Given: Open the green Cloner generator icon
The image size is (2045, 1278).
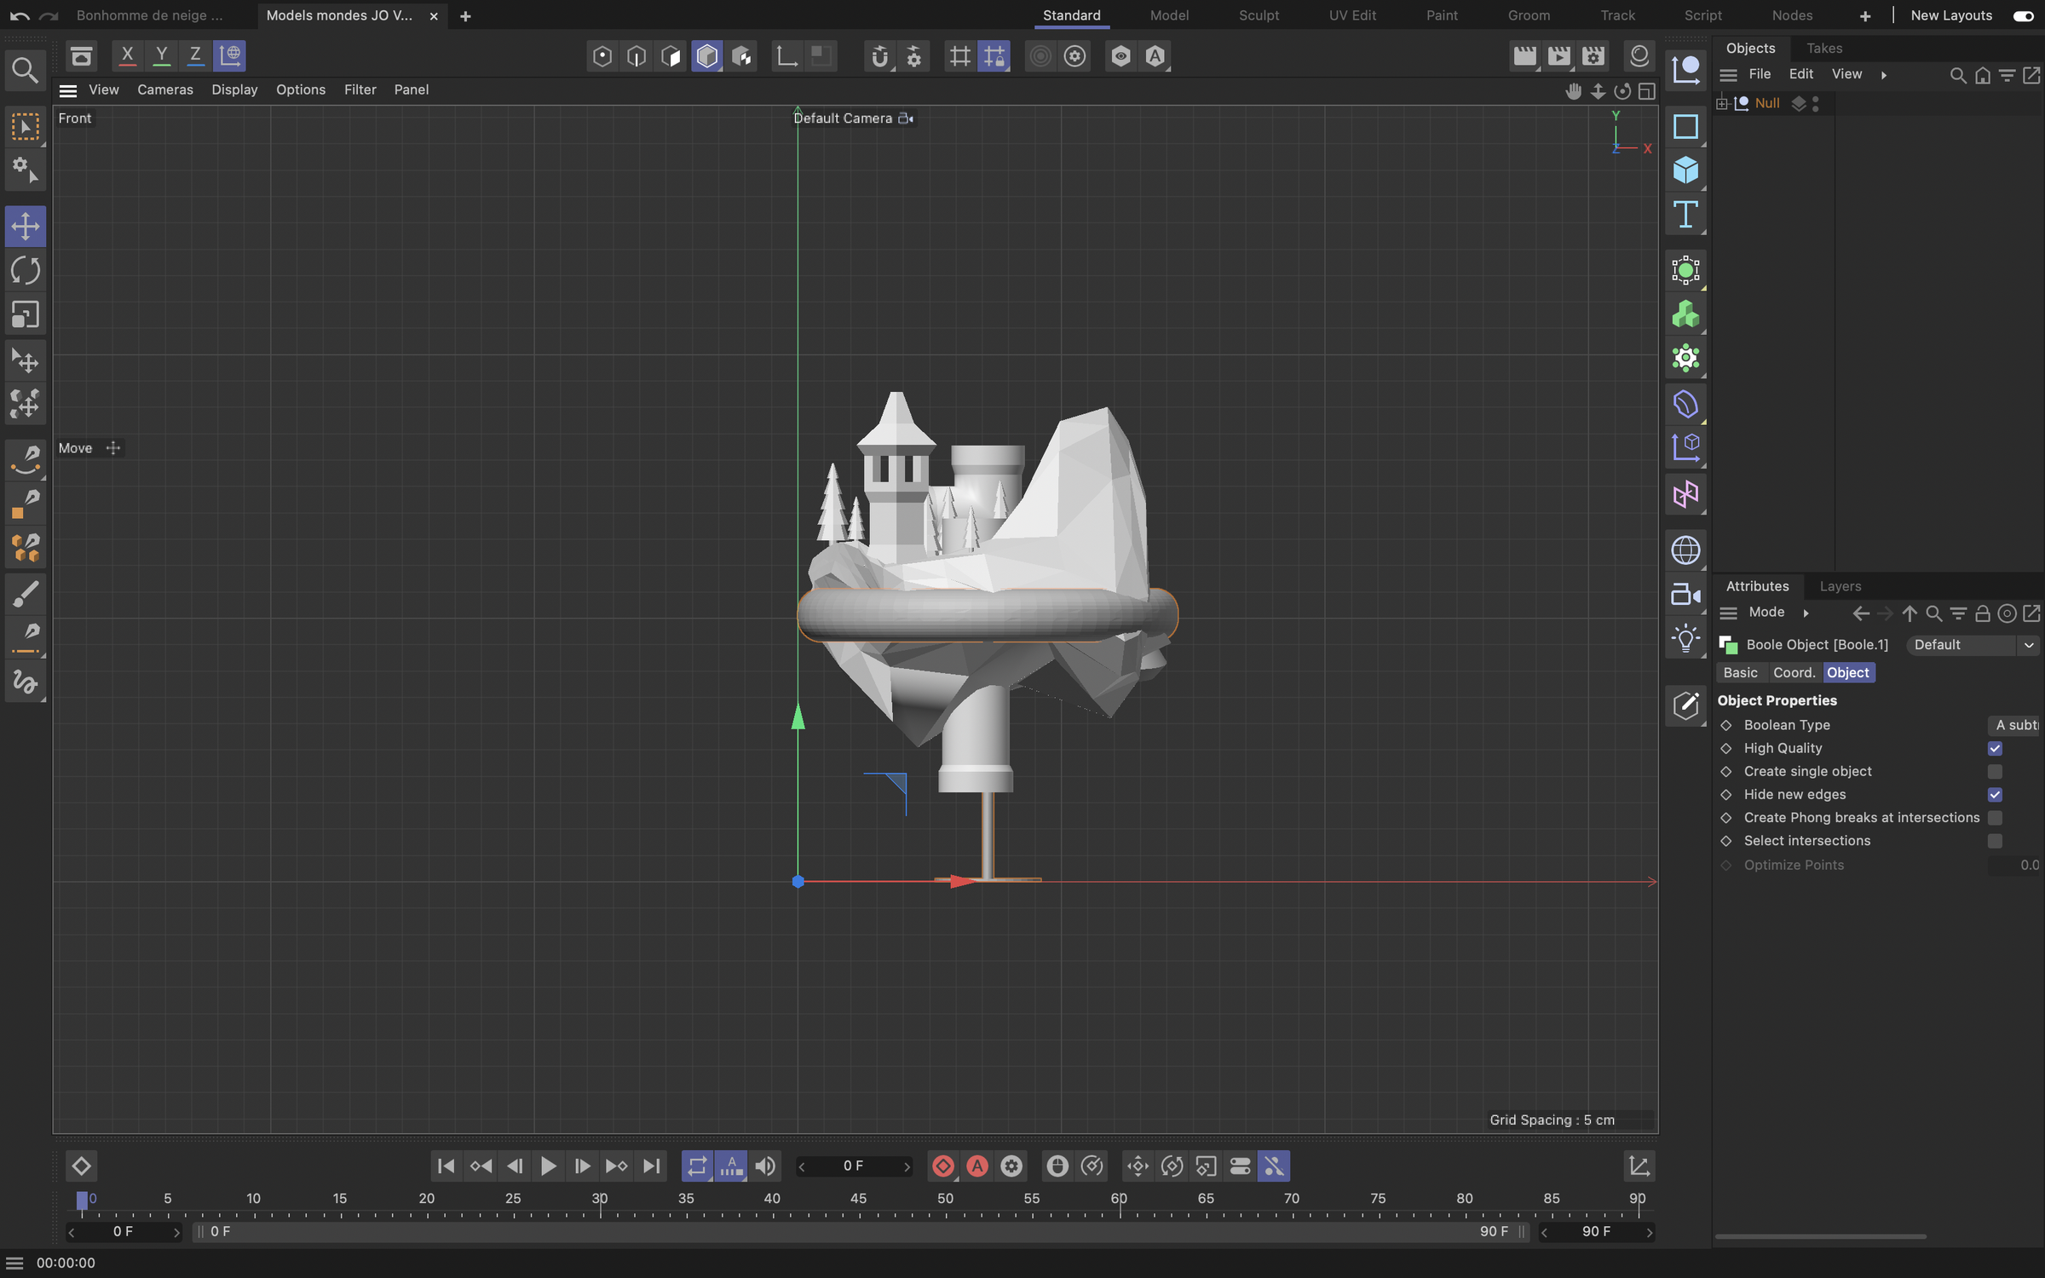Looking at the screenshot, I should [x=1685, y=315].
